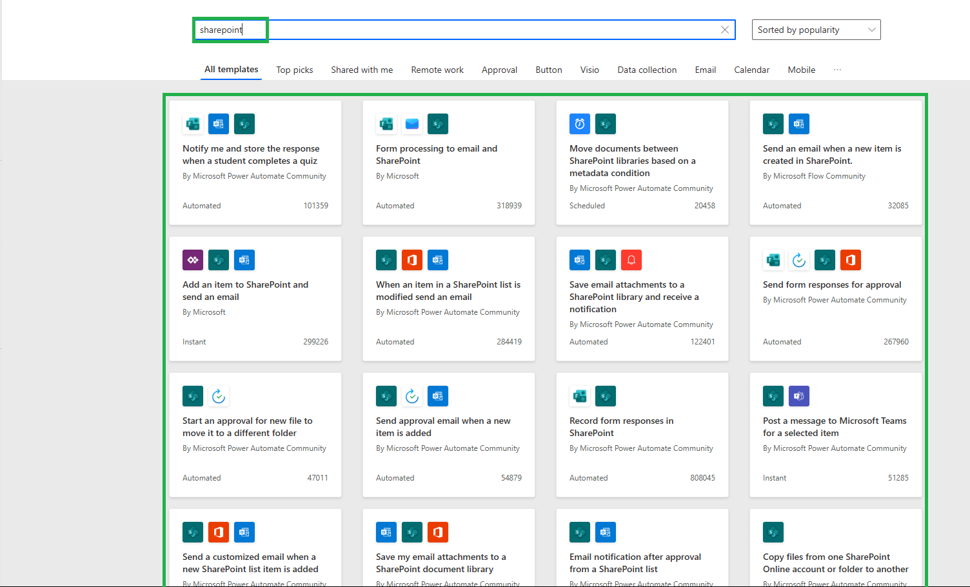970x587 pixels.
Task: Click the SharePoint icon on Start an approval card
Action: click(x=193, y=396)
